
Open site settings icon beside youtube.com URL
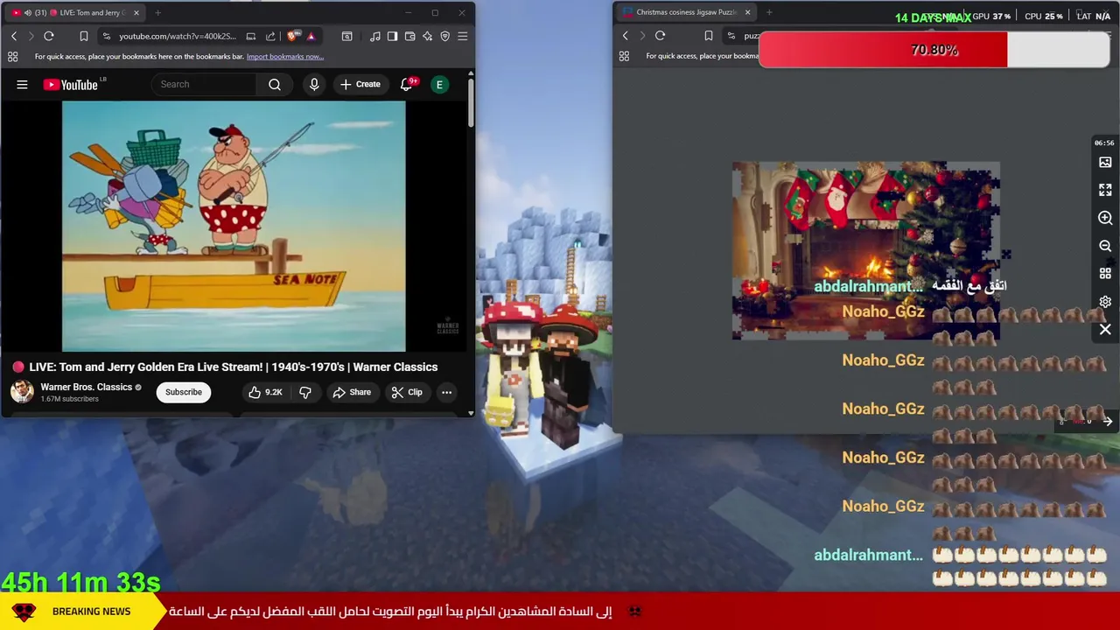click(106, 36)
